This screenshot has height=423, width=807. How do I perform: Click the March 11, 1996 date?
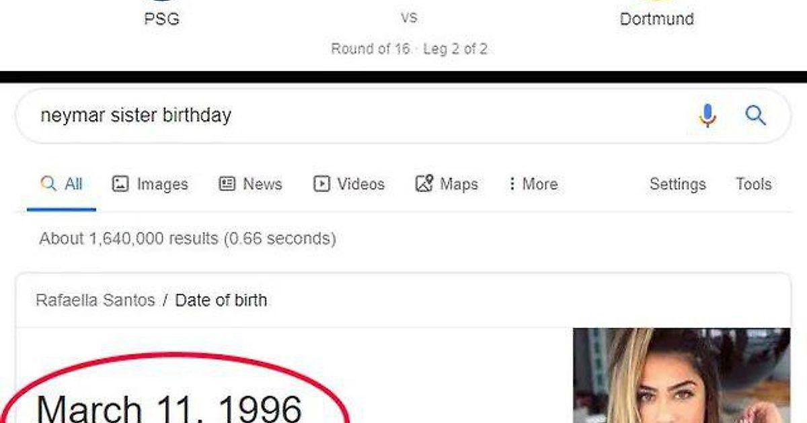tap(169, 407)
